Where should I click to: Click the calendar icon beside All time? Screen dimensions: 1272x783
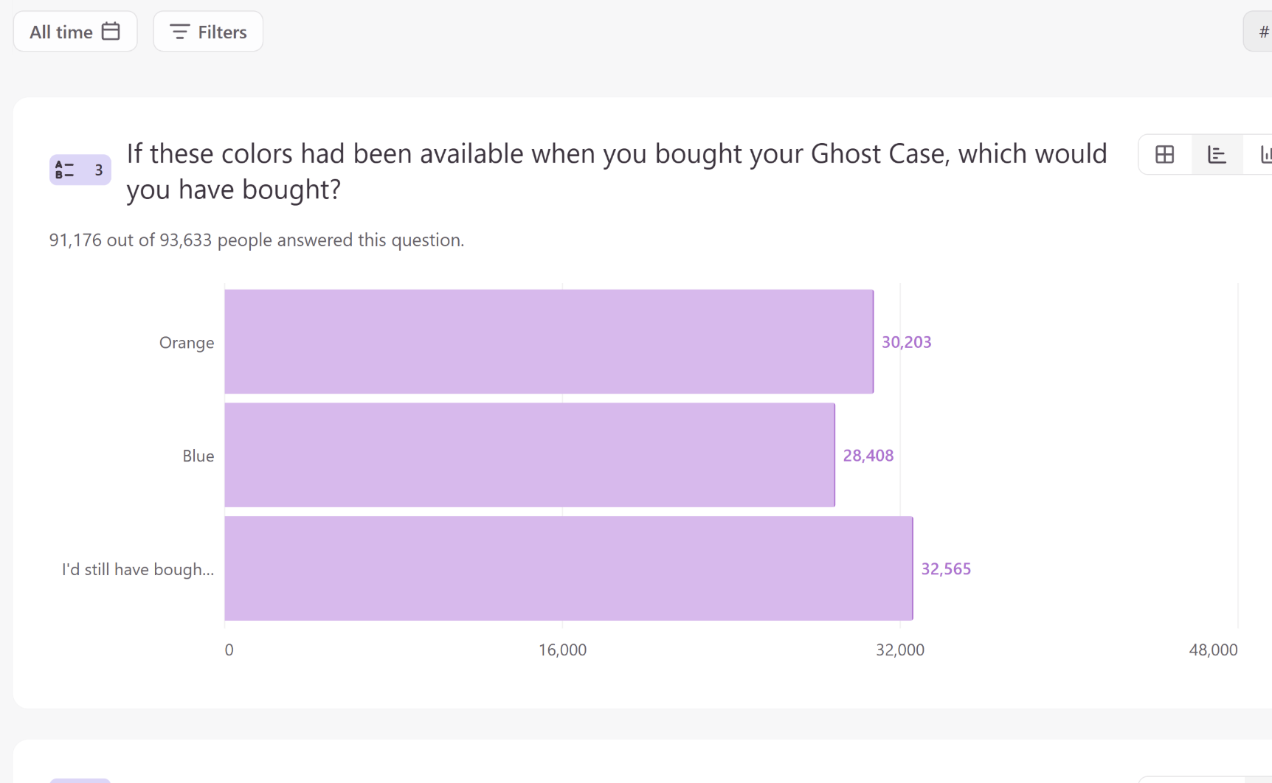coord(111,32)
